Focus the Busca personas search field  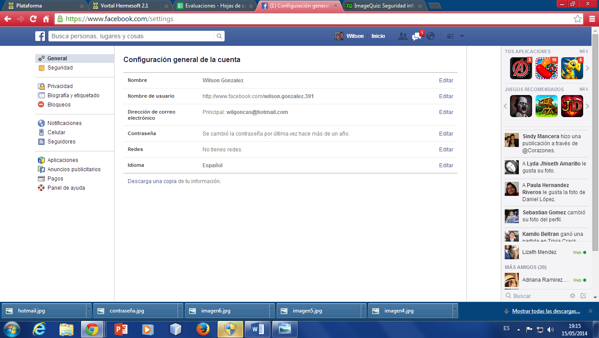[131, 36]
